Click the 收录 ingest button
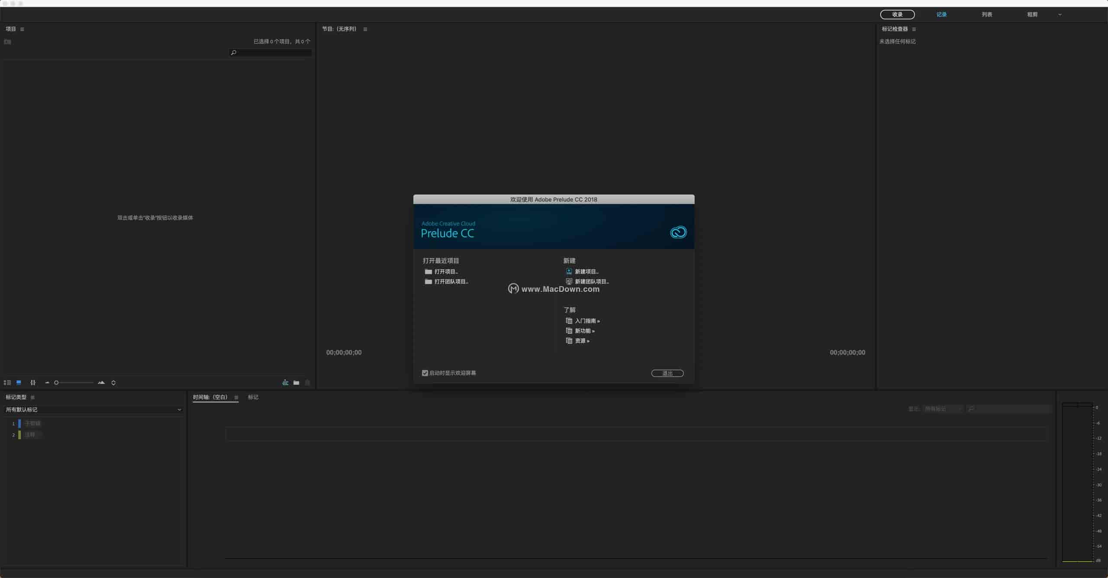This screenshot has height=578, width=1108. point(897,15)
